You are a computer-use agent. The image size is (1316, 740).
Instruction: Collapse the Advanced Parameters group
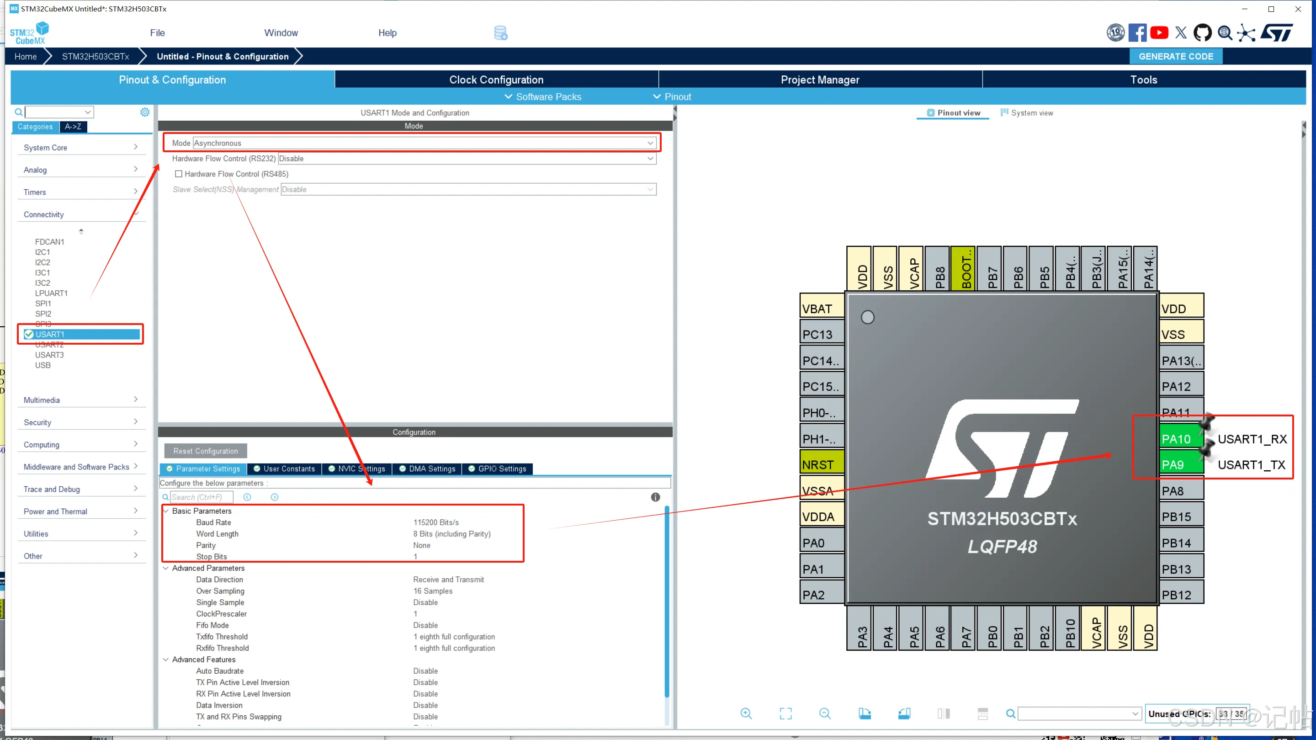[165, 568]
